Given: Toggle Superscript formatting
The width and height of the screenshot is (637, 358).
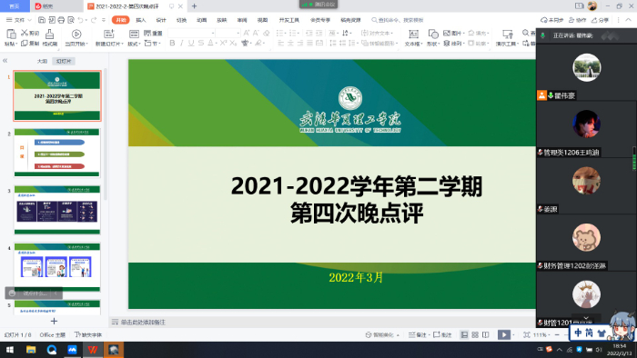Looking at the screenshot, I should click(x=223, y=43).
